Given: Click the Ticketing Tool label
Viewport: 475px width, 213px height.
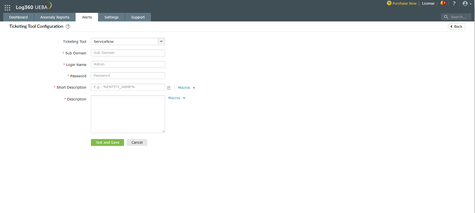Looking at the screenshot, I should (75, 42).
